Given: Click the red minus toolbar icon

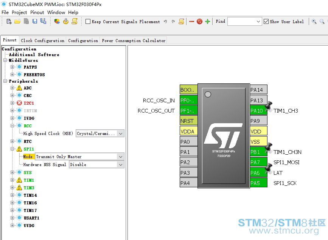Looking at the screenshot, I should [x=191, y=22].
